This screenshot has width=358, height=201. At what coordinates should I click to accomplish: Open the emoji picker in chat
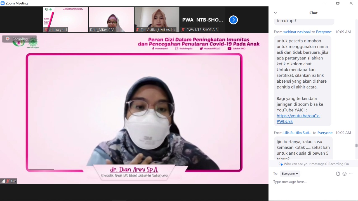pyautogui.click(x=344, y=174)
